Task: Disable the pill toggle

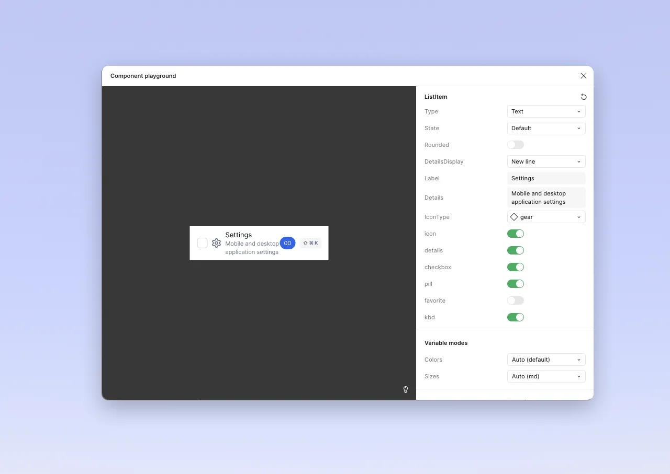Action: tap(515, 284)
